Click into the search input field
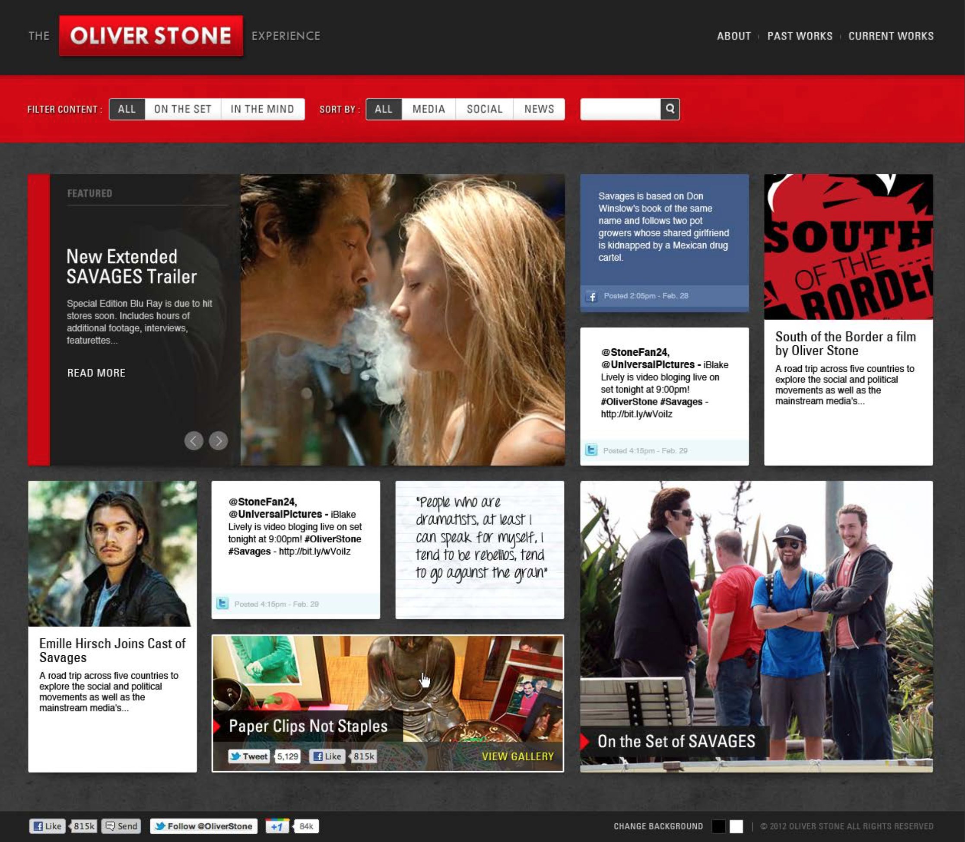Screen dimensions: 965x842 coord(620,109)
